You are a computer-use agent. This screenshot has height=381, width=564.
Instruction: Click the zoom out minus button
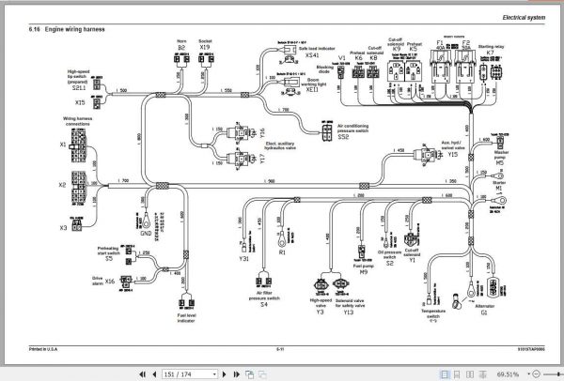pos(537,374)
